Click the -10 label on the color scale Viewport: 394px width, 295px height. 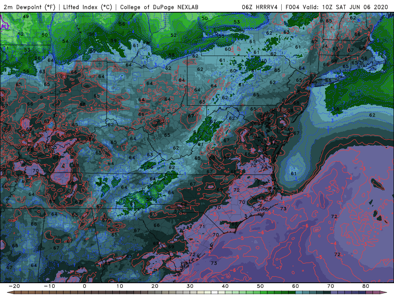(49, 286)
